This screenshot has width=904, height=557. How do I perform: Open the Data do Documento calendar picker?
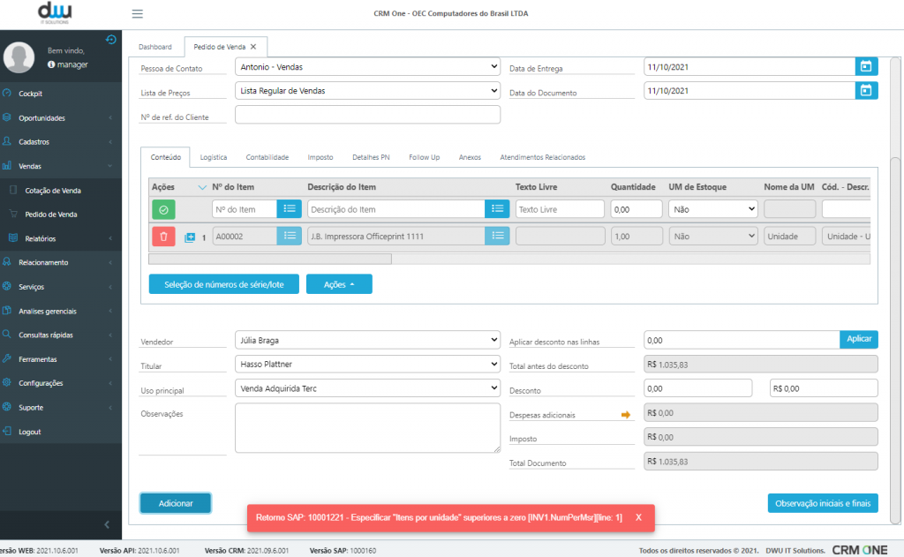(x=866, y=90)
